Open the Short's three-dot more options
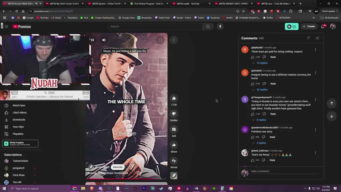 coord(174,40)
